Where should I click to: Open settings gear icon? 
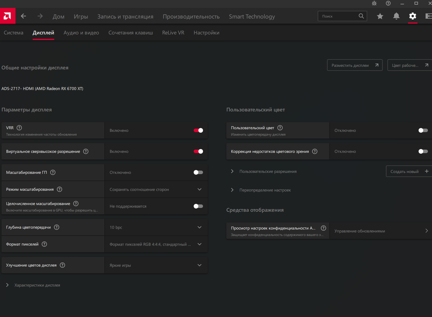point(412,16)
